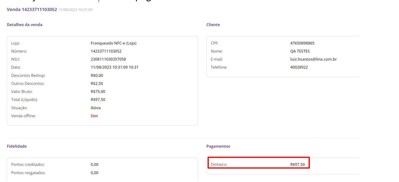Click the Detalhes da venda heading
The image size is (399, 182).
click(25, 25)
